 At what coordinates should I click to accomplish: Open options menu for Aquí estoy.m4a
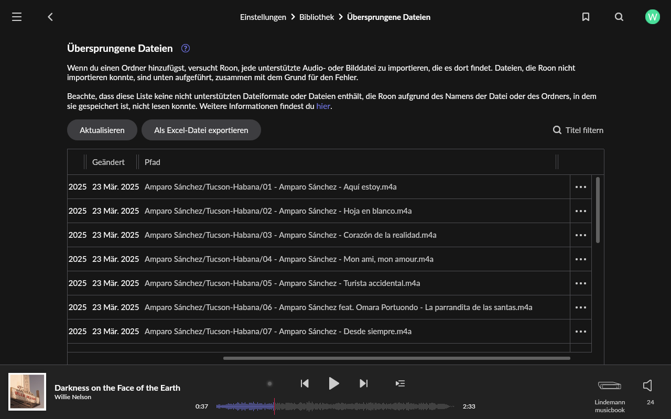(x=580, y=187)
